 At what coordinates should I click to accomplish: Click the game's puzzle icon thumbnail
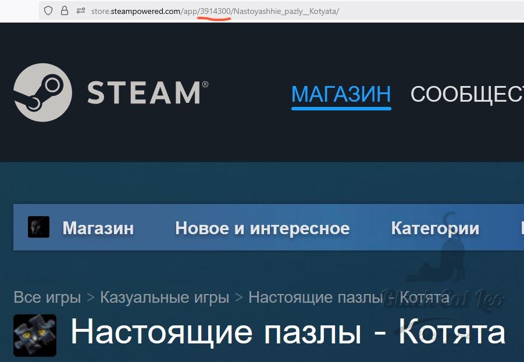(x=35, y=335)
